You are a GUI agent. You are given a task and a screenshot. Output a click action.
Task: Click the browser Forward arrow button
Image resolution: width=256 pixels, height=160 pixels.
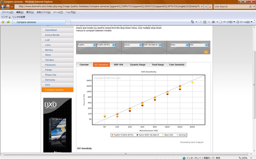point(8,6)
